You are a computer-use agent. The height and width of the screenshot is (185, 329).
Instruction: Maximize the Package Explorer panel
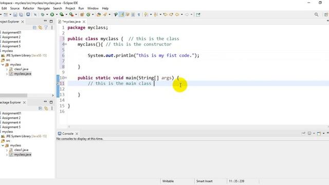click(51, 102)
